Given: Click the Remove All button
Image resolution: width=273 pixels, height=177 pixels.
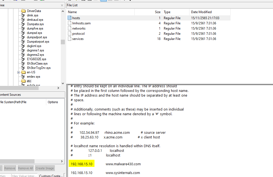Looking at the screenshot, I should coord(25,168).
